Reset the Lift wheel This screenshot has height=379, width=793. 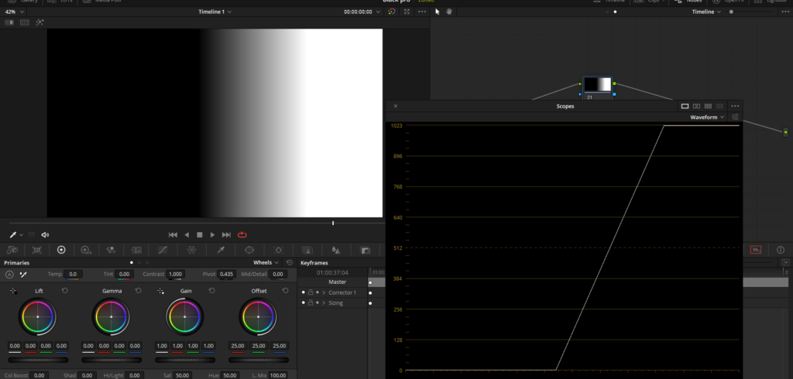coord(65,291)
